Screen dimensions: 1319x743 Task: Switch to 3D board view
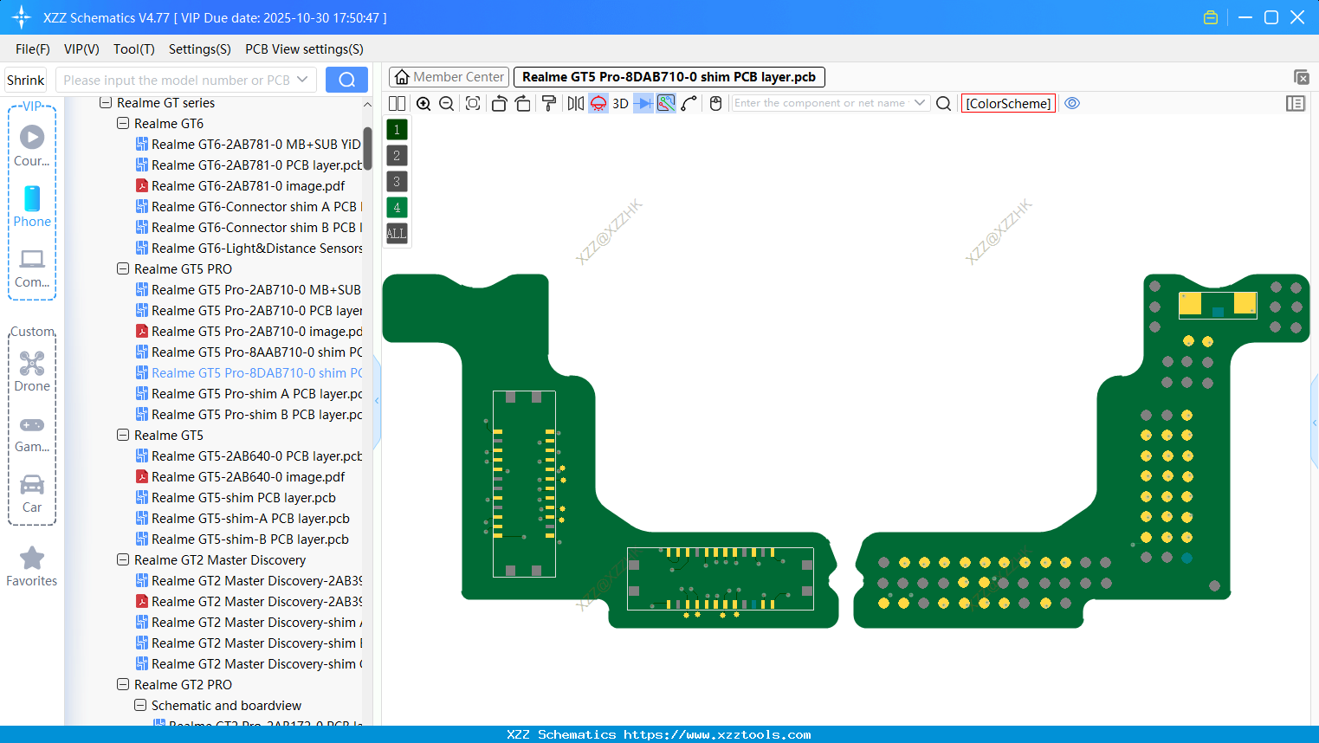(x=620, y=104)
